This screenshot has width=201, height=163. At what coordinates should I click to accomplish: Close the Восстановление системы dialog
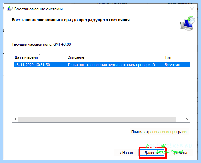click(x=192, y=9)
